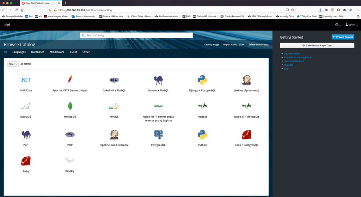Select the Ruby gem icon

coord(26,161)
